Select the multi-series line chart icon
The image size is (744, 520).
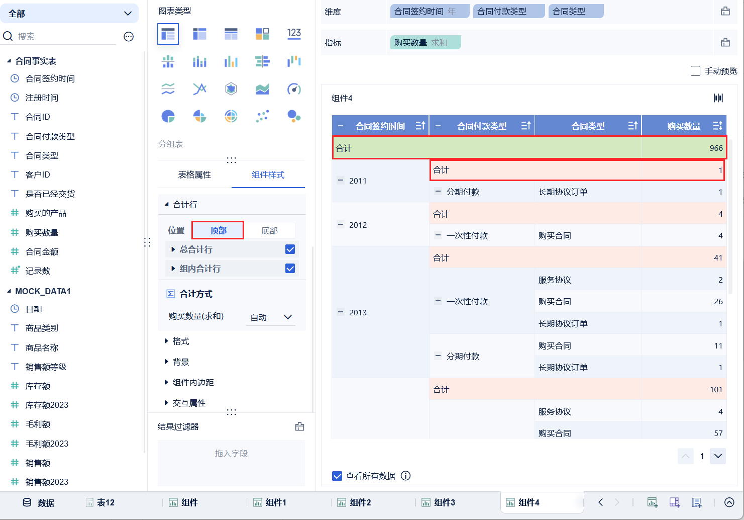coord(199,89)
